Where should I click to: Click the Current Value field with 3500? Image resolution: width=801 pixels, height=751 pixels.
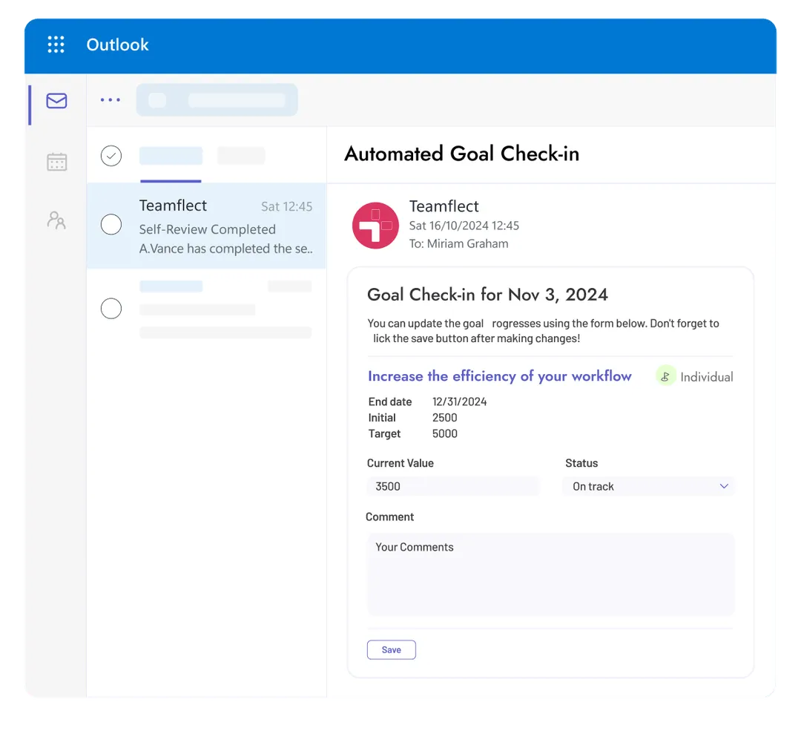tap(453, 486)
